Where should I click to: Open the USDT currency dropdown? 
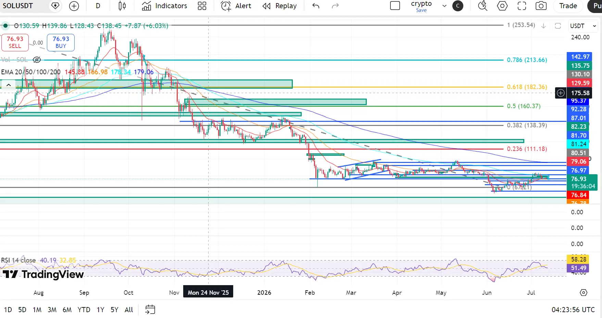click(x=583, y=26)
